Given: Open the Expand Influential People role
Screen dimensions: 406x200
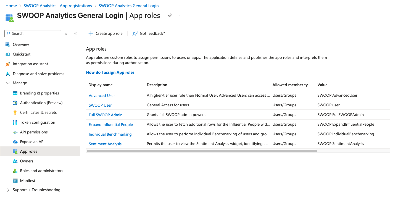Looking at the screenshot, I should (x=111, y=125).
